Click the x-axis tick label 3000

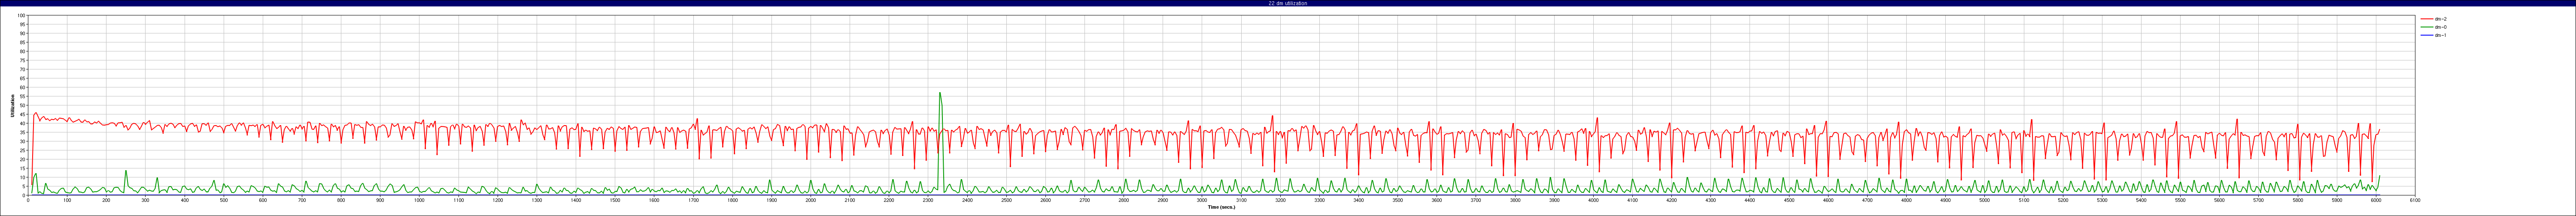point(1202,200)
